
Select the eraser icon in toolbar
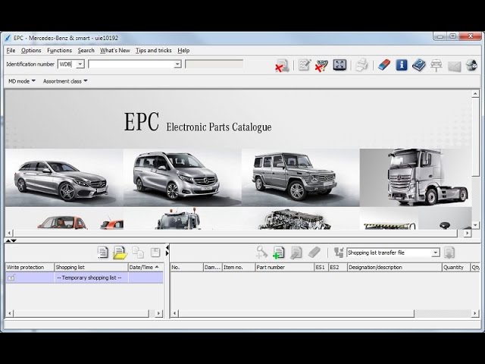384,65
